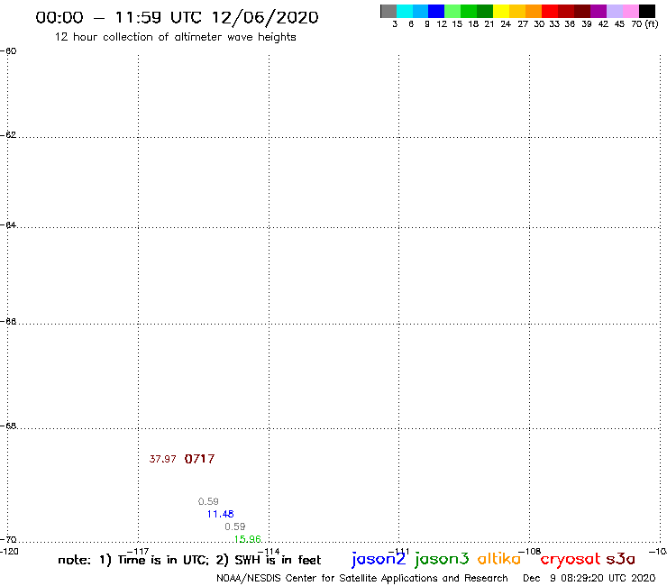
Task: Click the gray 0.59 value just above 11.48
Action: pyautogui.click(x=208, y=502)
